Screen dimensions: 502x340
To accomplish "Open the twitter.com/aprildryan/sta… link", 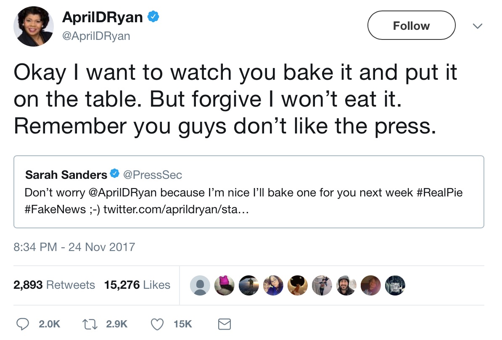I will (176, 209).
